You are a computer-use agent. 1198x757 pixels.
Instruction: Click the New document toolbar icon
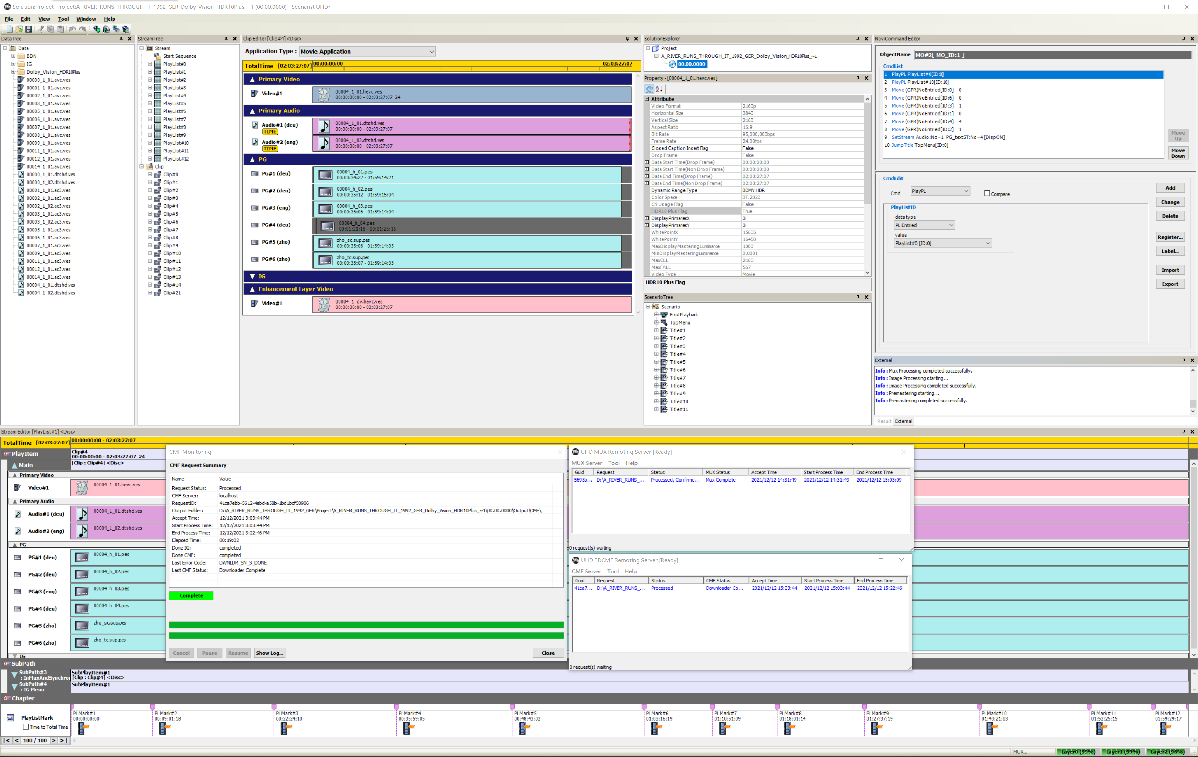(x=9, y=29)
